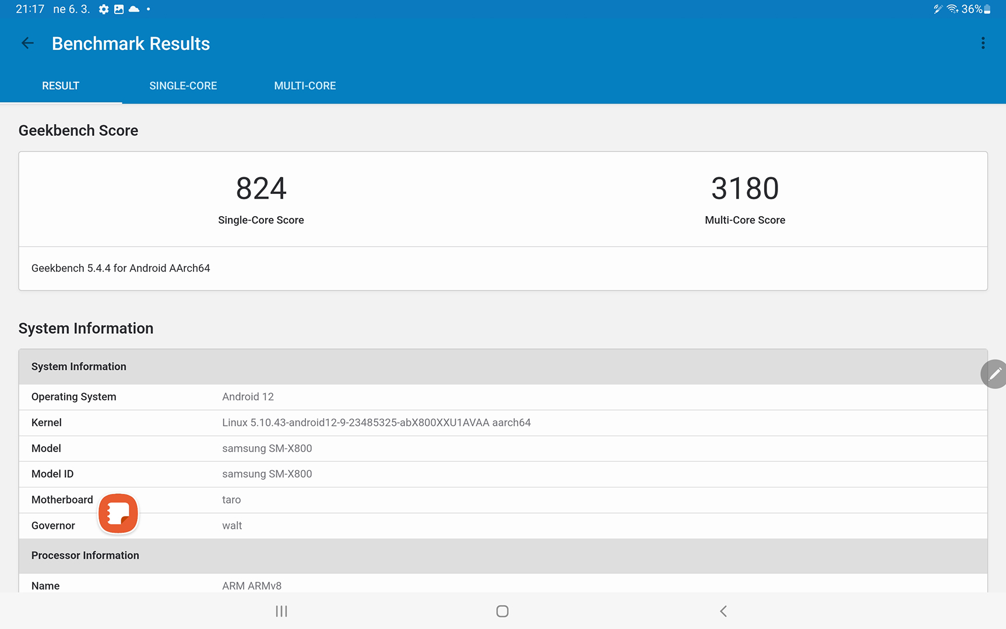This screenshot has width=1006, height=629.
Task: Tap the 824 single-core score
Action: click(261, 189)
